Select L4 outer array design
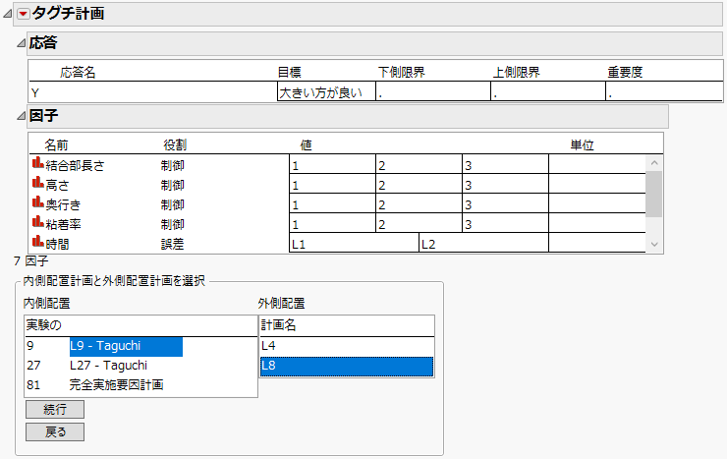The width and height of the screenshot is (727, 459). [347, 346]
